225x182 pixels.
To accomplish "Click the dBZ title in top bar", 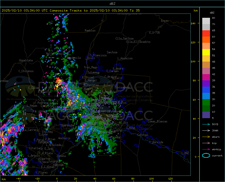I will (x=112, y=4).
